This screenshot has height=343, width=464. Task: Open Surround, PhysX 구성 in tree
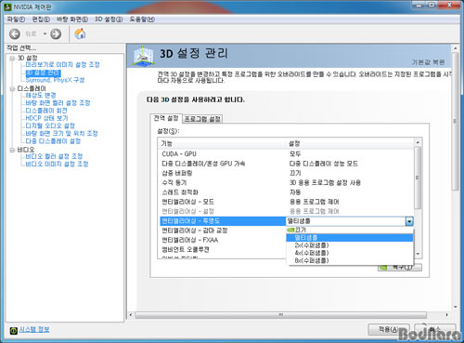click(55, 80)
